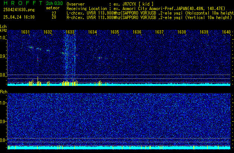The image size is (234, 153).
Task: Select the 1635 time marker
Action: tap(115, 32)
